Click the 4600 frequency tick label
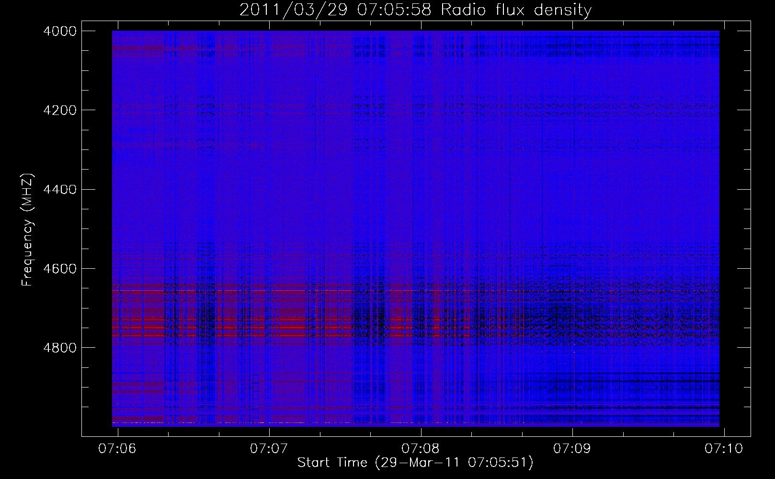Image resolution: width=775 pixels, height=479 pixels. click(x=60, y=268)
